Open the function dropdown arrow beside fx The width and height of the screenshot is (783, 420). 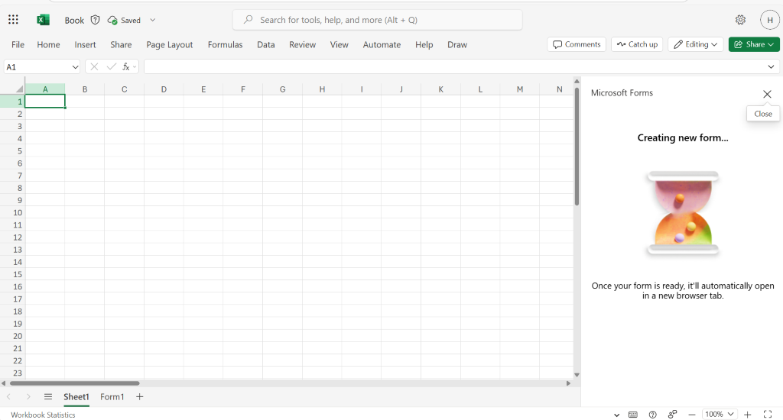tap(135, 67)
